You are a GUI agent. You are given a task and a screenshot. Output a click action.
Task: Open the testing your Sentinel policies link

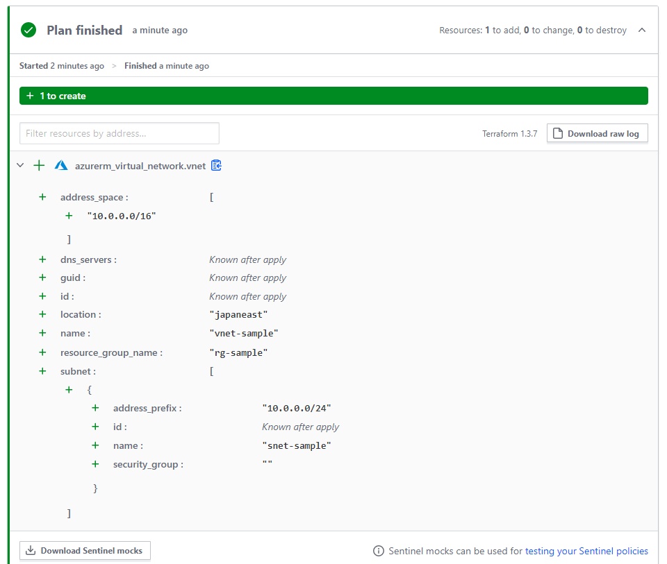[586, 551]
